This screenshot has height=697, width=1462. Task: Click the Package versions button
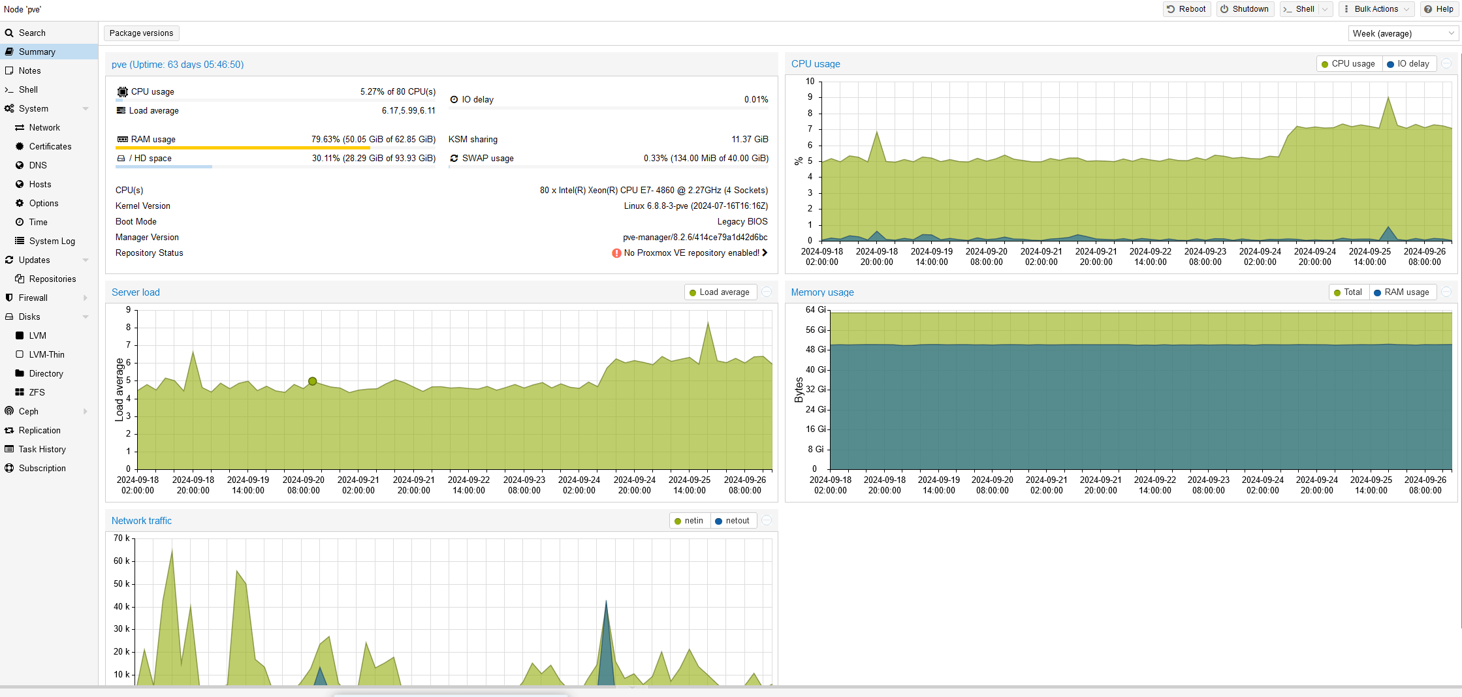141,33
